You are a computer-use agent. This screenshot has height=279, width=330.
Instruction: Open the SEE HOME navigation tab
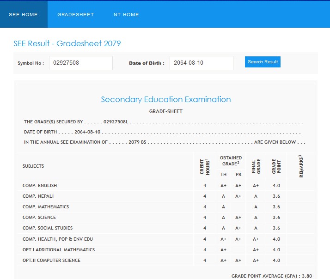pos(24,14)
